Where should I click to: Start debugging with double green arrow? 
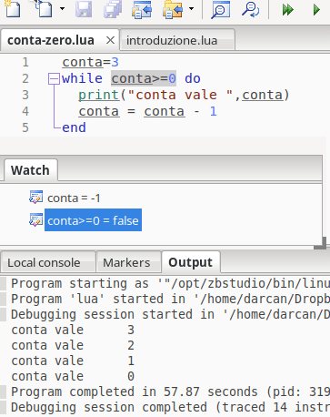click(x=287, y=10)
